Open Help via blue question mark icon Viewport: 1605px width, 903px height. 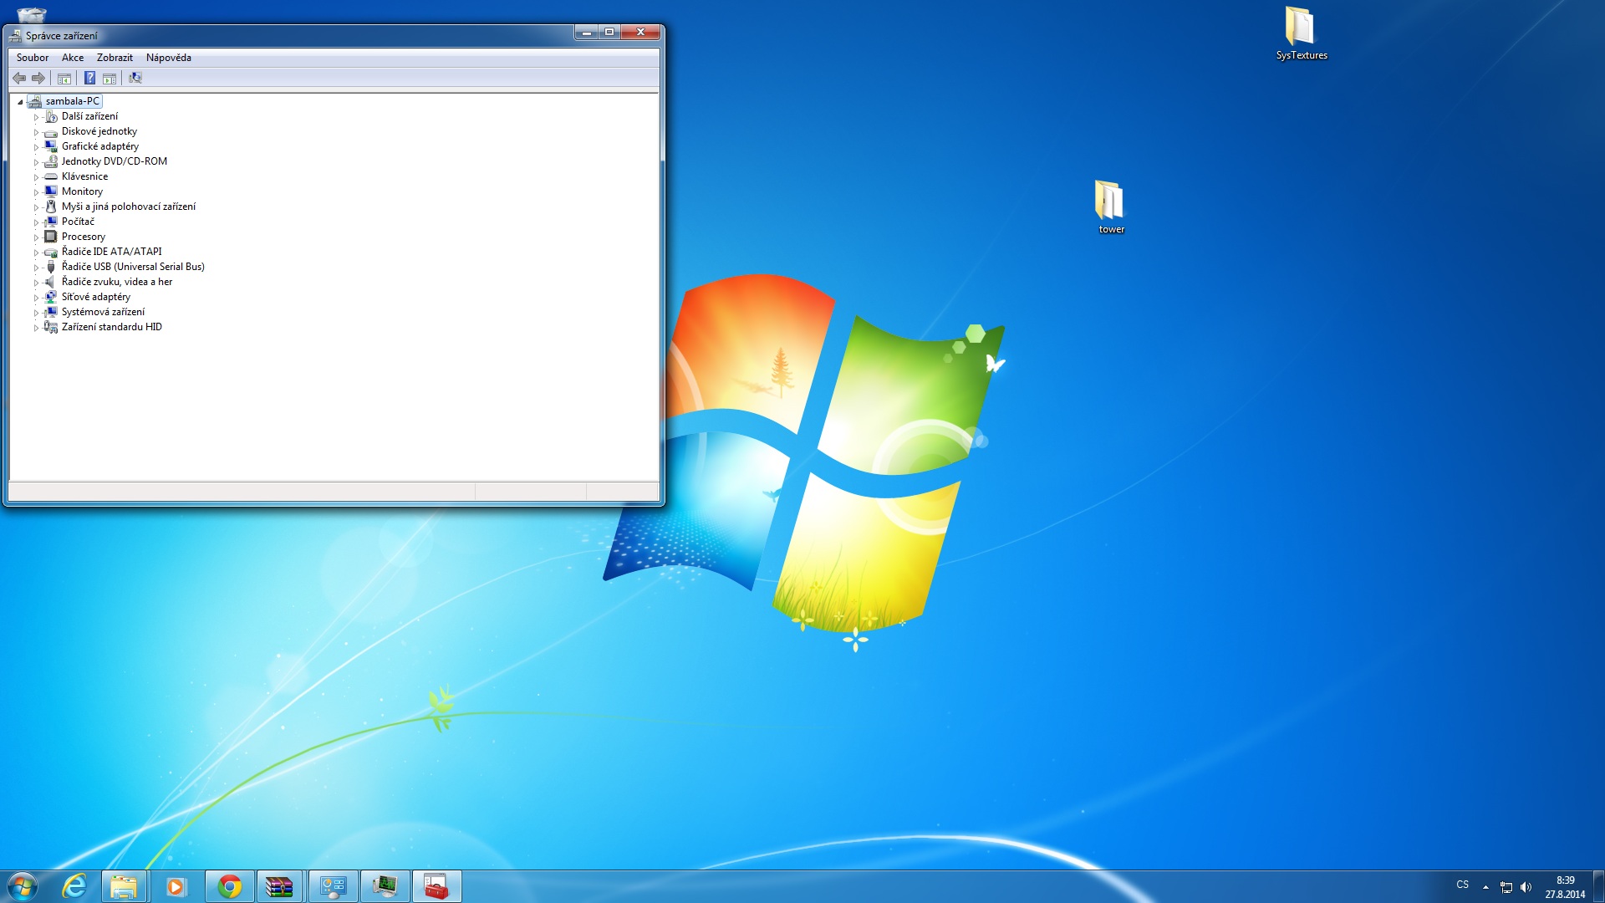[89, 79]
